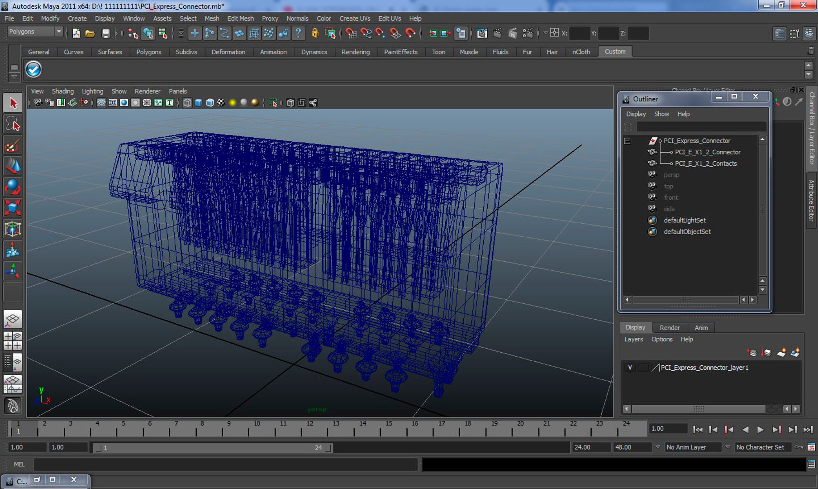Click the create new layer icon

781,353
